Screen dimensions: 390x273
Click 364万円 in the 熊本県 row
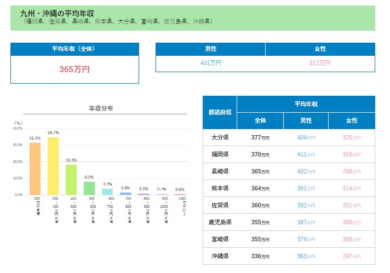pos(260,188)
